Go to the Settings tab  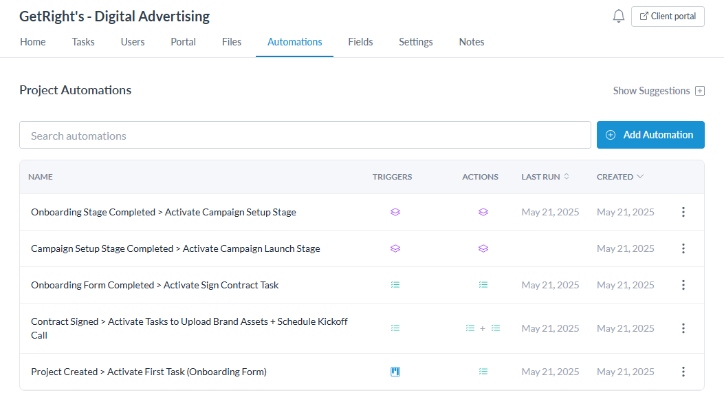pyautogui.click(x=416, y=42)
